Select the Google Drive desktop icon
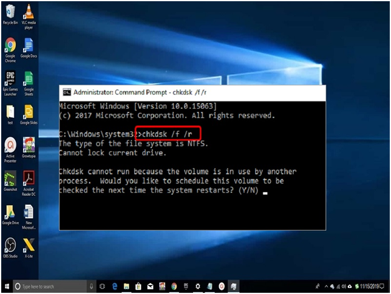Image resolution: width=391 pixels, height=294 pixels. pos(10,215)
